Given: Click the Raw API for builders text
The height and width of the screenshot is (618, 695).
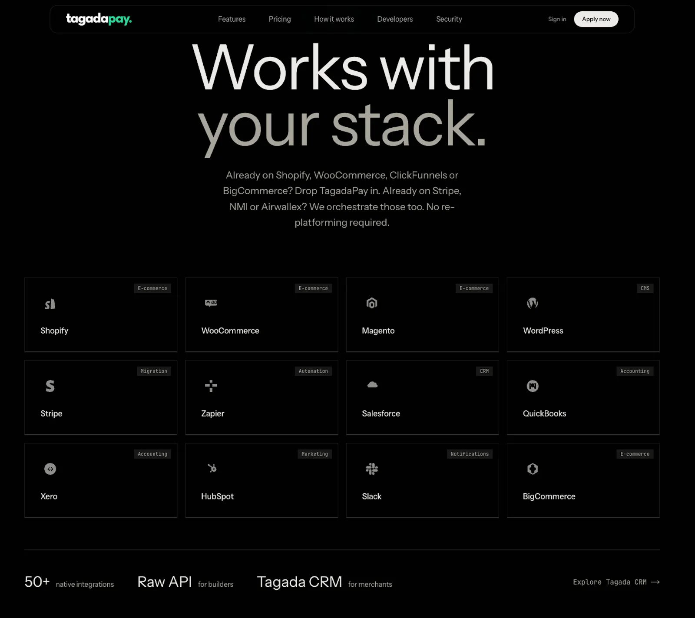Looking at the screenshot, I should point(185,582).
